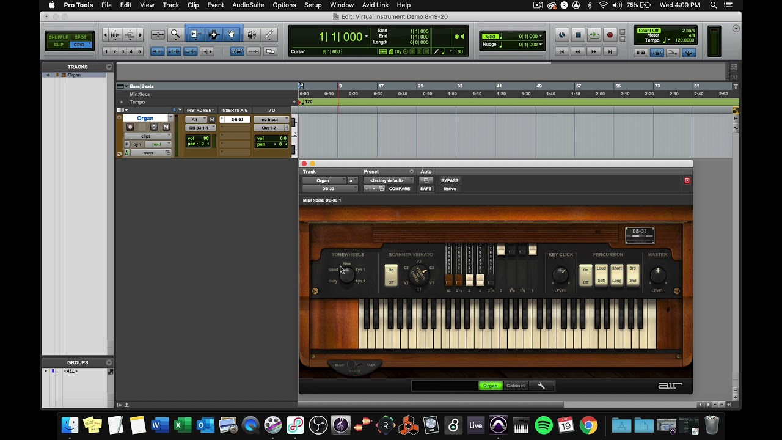This screenshot has height=440, width=782.
Task: Select zoom preset 5 button
Action: click(x=139, y=51)
